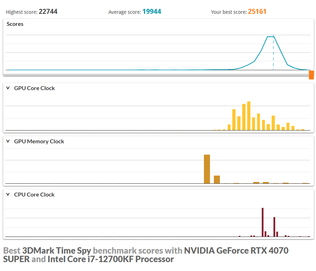Collapse the CPU Core Clock section
Image resolution: width=316 pixels, height=271 pixels.
(x=8, y=194)
